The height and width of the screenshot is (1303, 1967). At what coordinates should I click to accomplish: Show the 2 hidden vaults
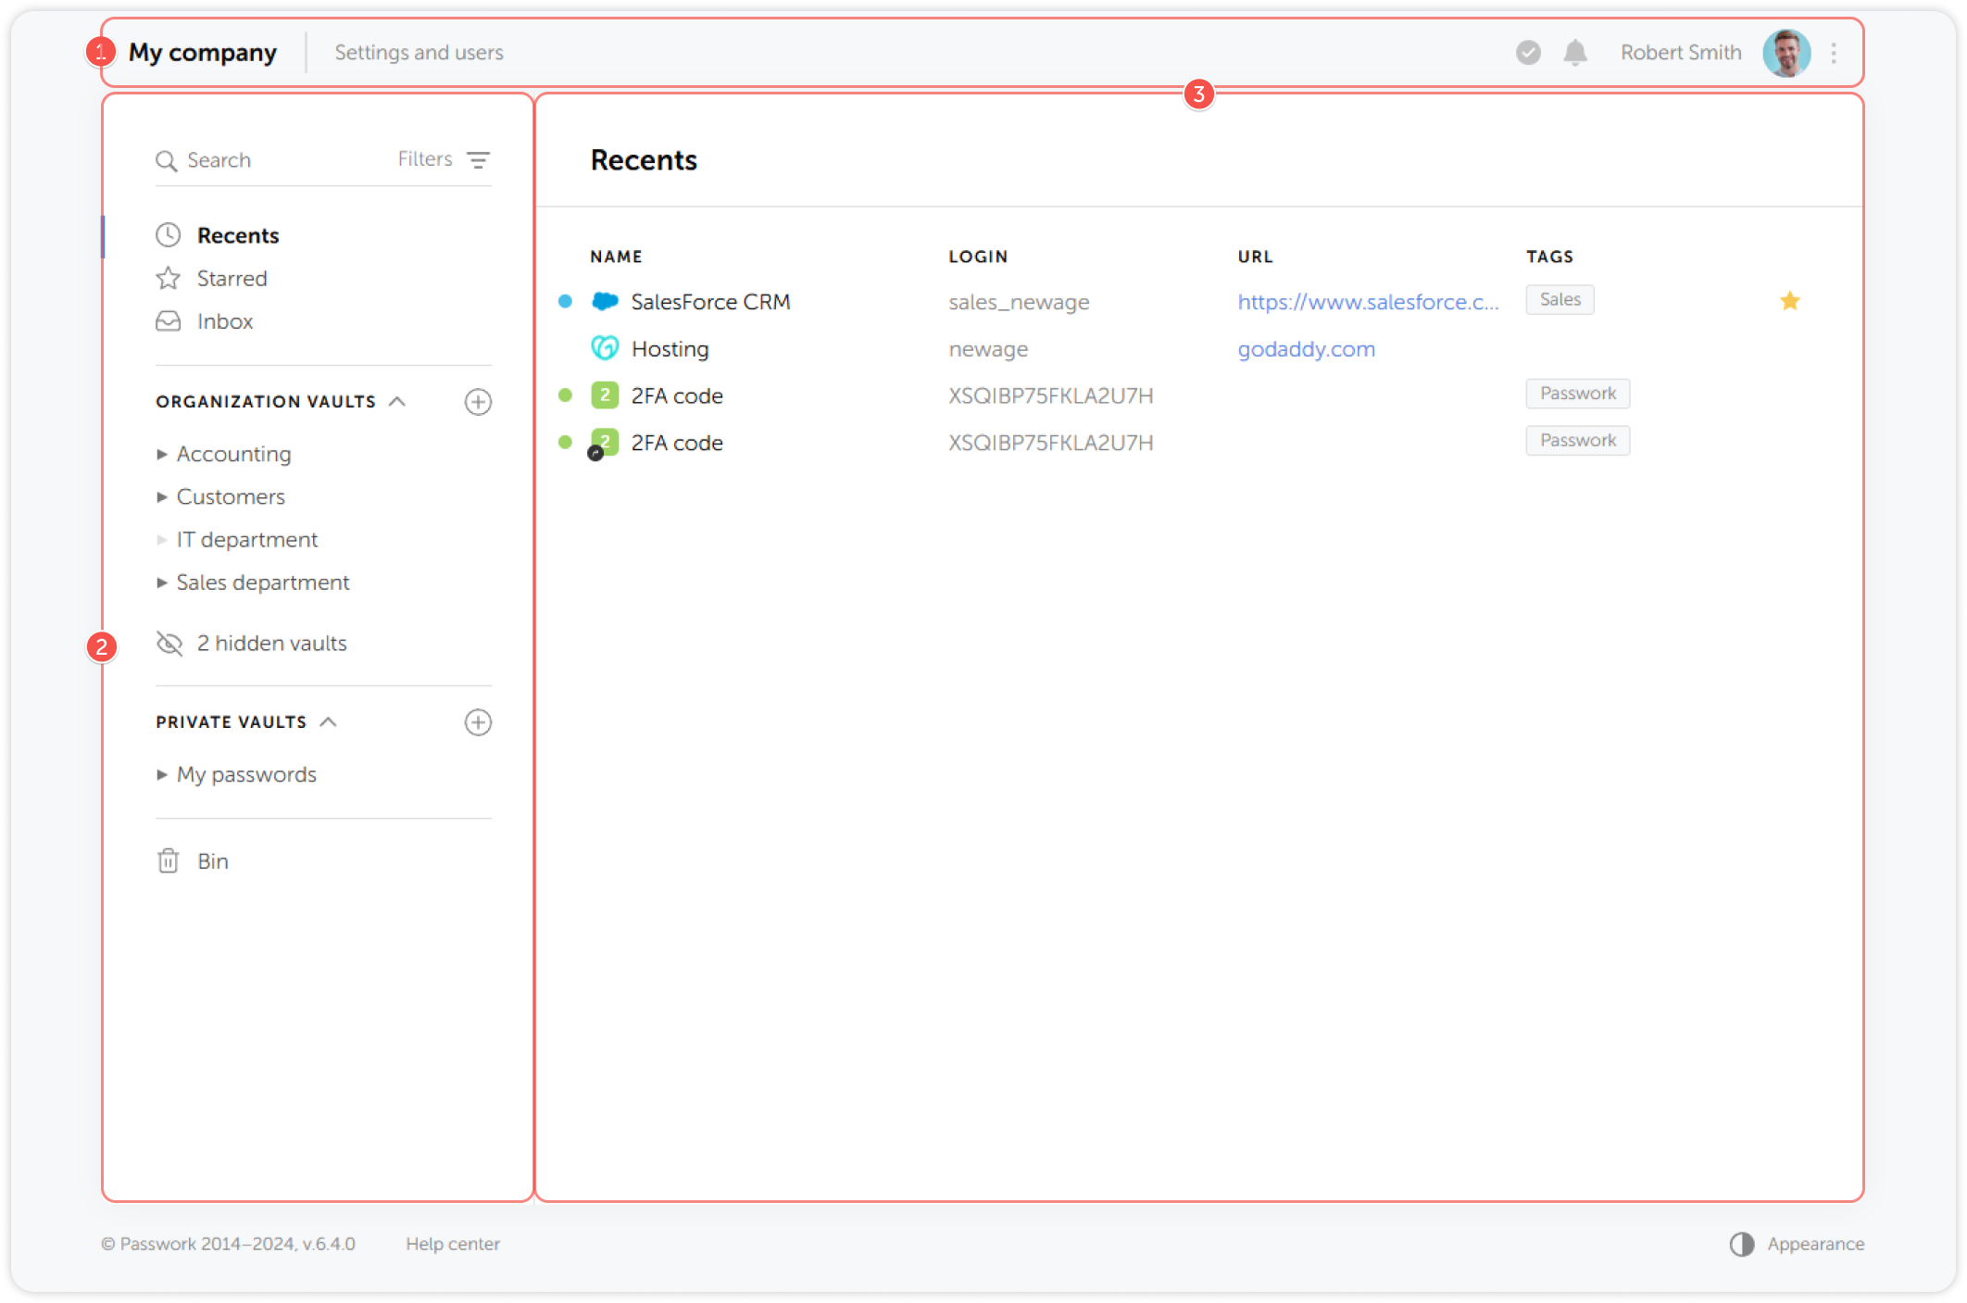click(x=270, y=644)
